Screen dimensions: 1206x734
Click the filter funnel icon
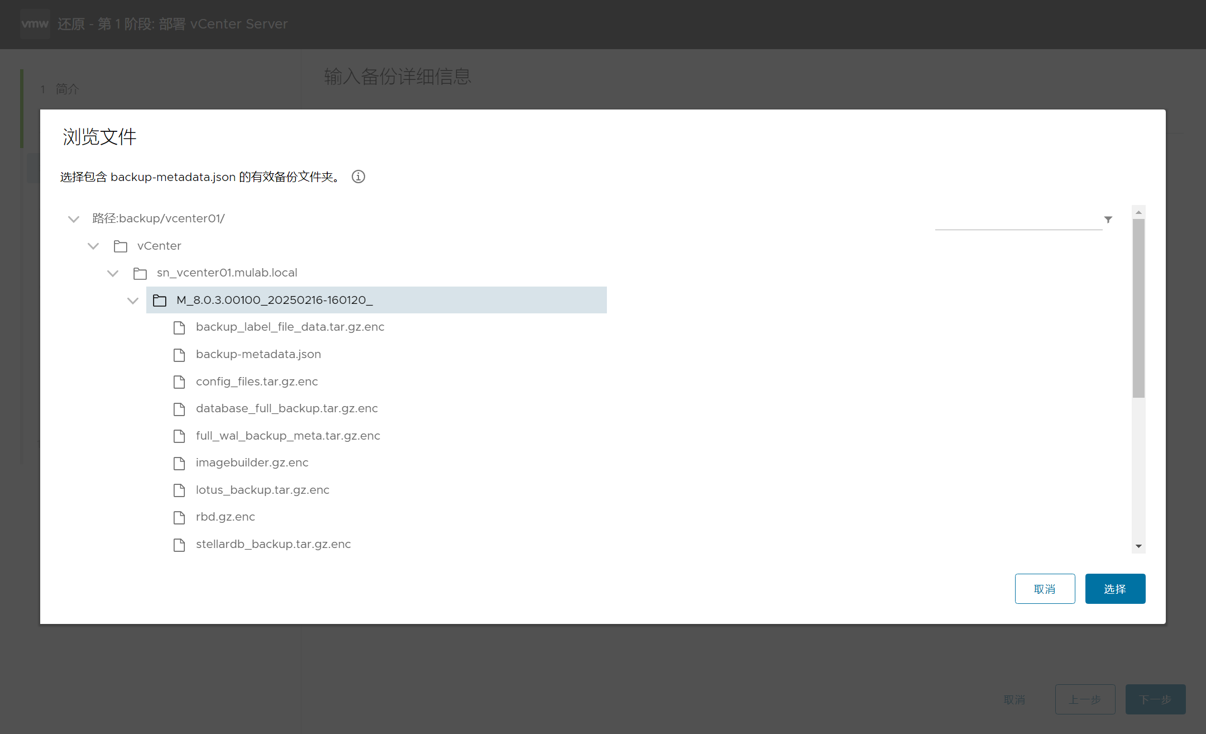click(x=1108, y=220)
